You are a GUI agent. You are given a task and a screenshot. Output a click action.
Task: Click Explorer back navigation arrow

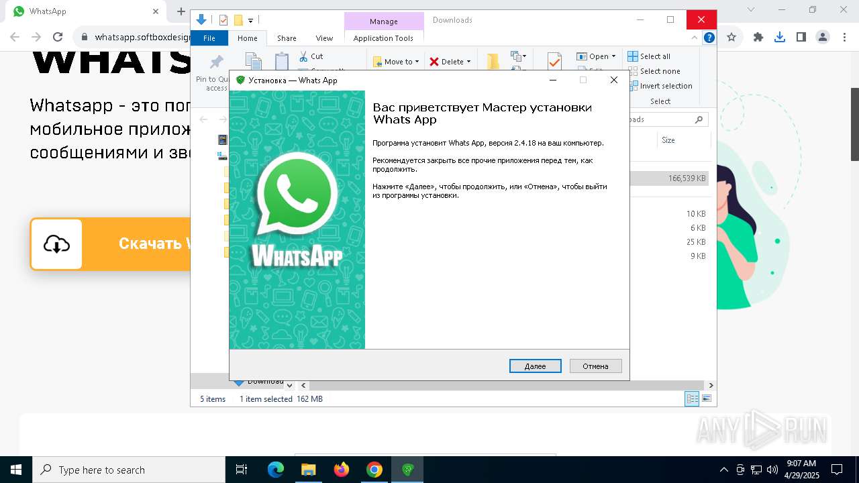coord(203,119)
